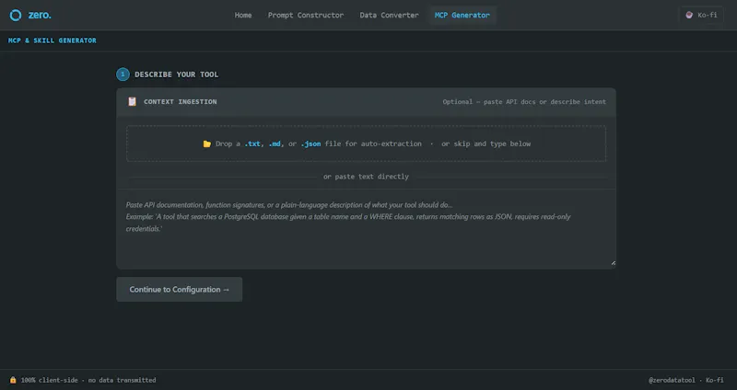This screenshot has width=737, height=390.
Task: Select the MCP Generator nav tab
Action: point(462,15)
